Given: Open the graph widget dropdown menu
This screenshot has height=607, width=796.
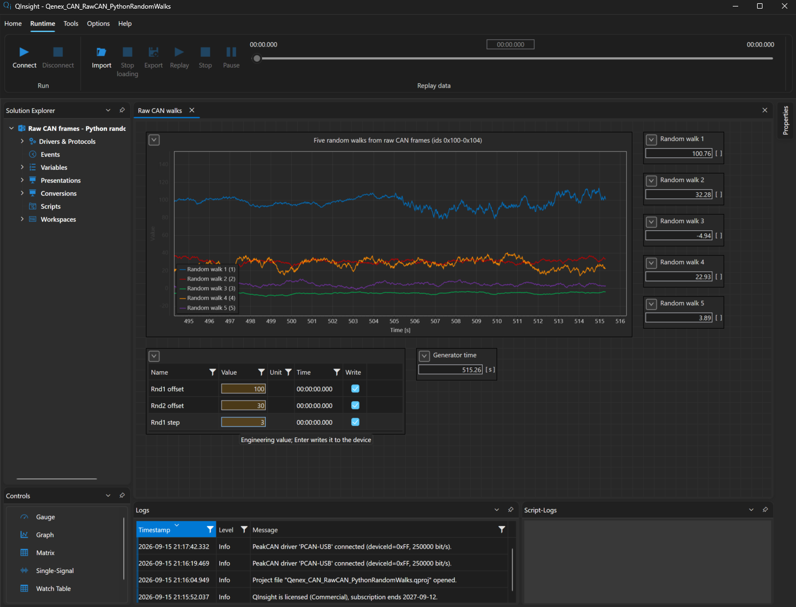Looking at the screenshot, I should (x=154, y=140).
